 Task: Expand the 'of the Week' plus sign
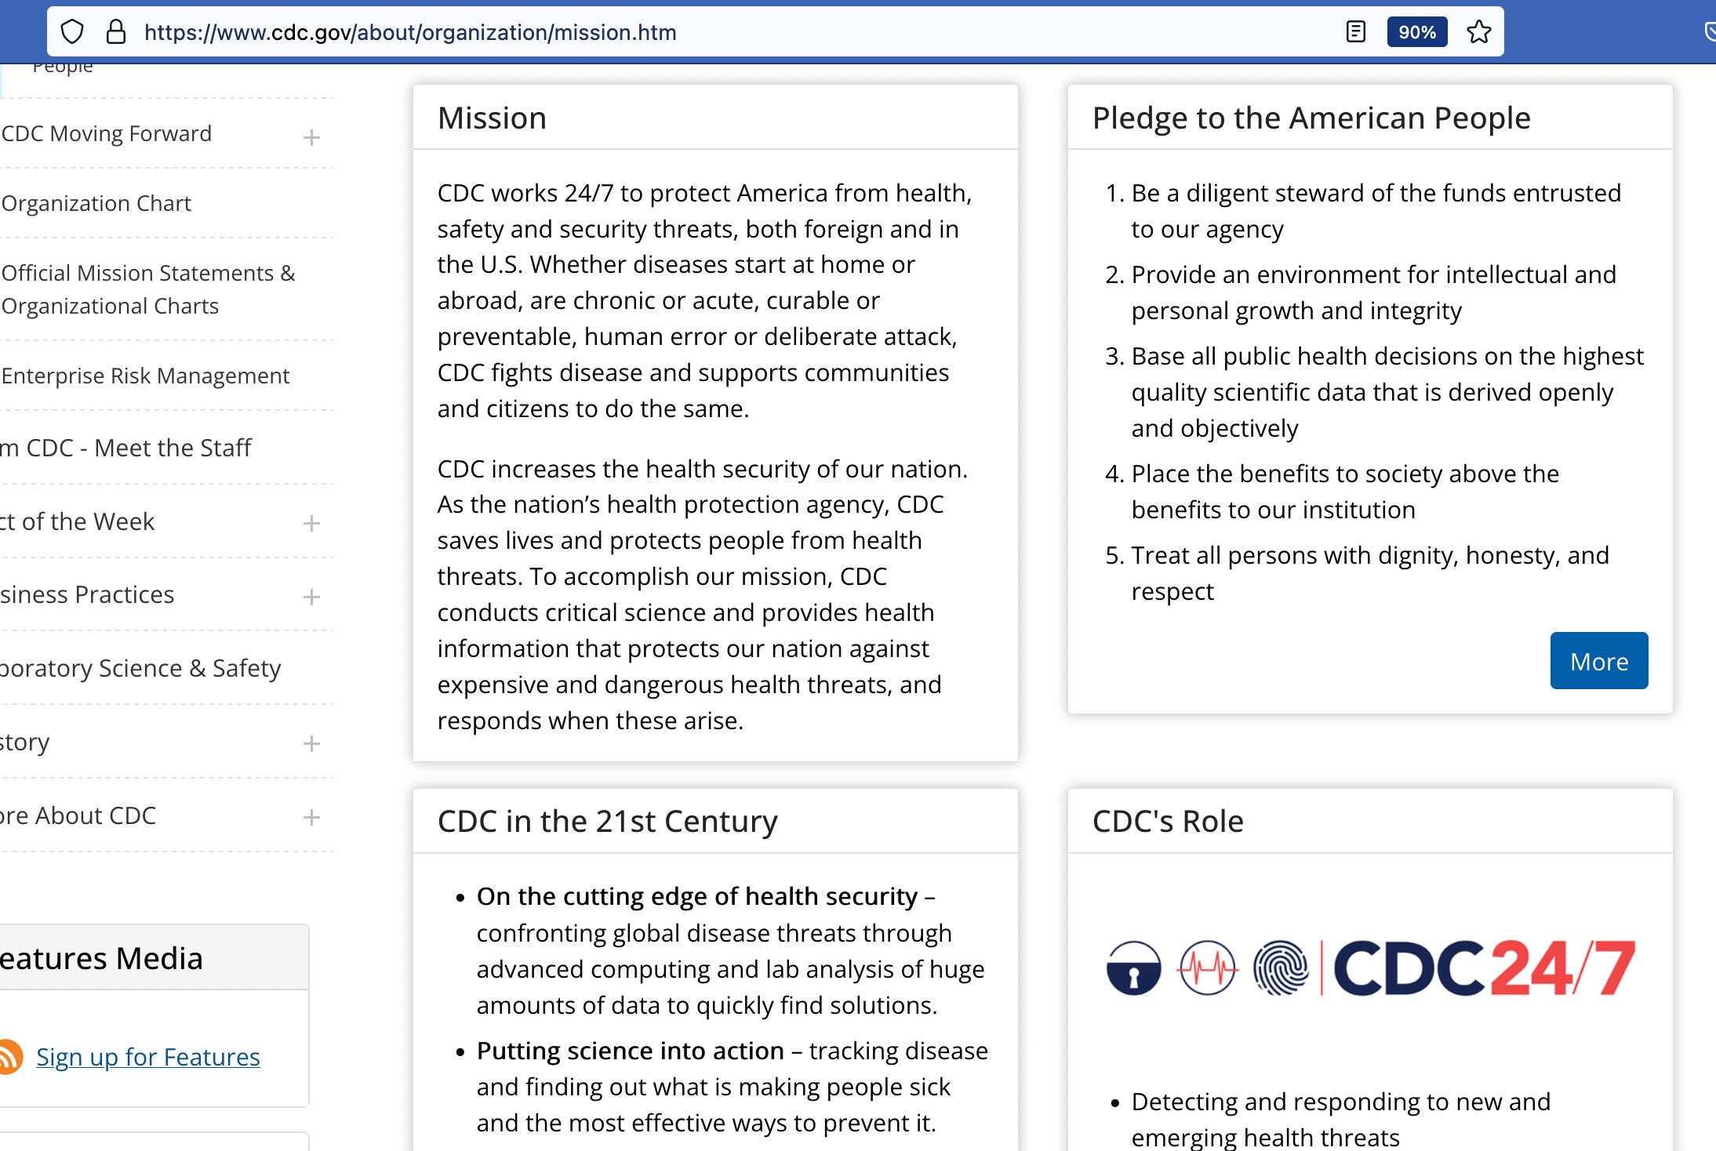[311, 523]
